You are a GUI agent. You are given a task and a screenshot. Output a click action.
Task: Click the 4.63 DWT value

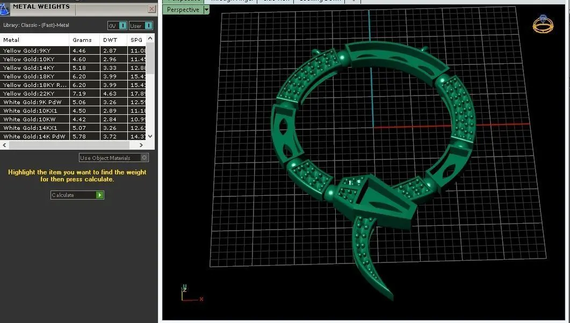point(110,94)
